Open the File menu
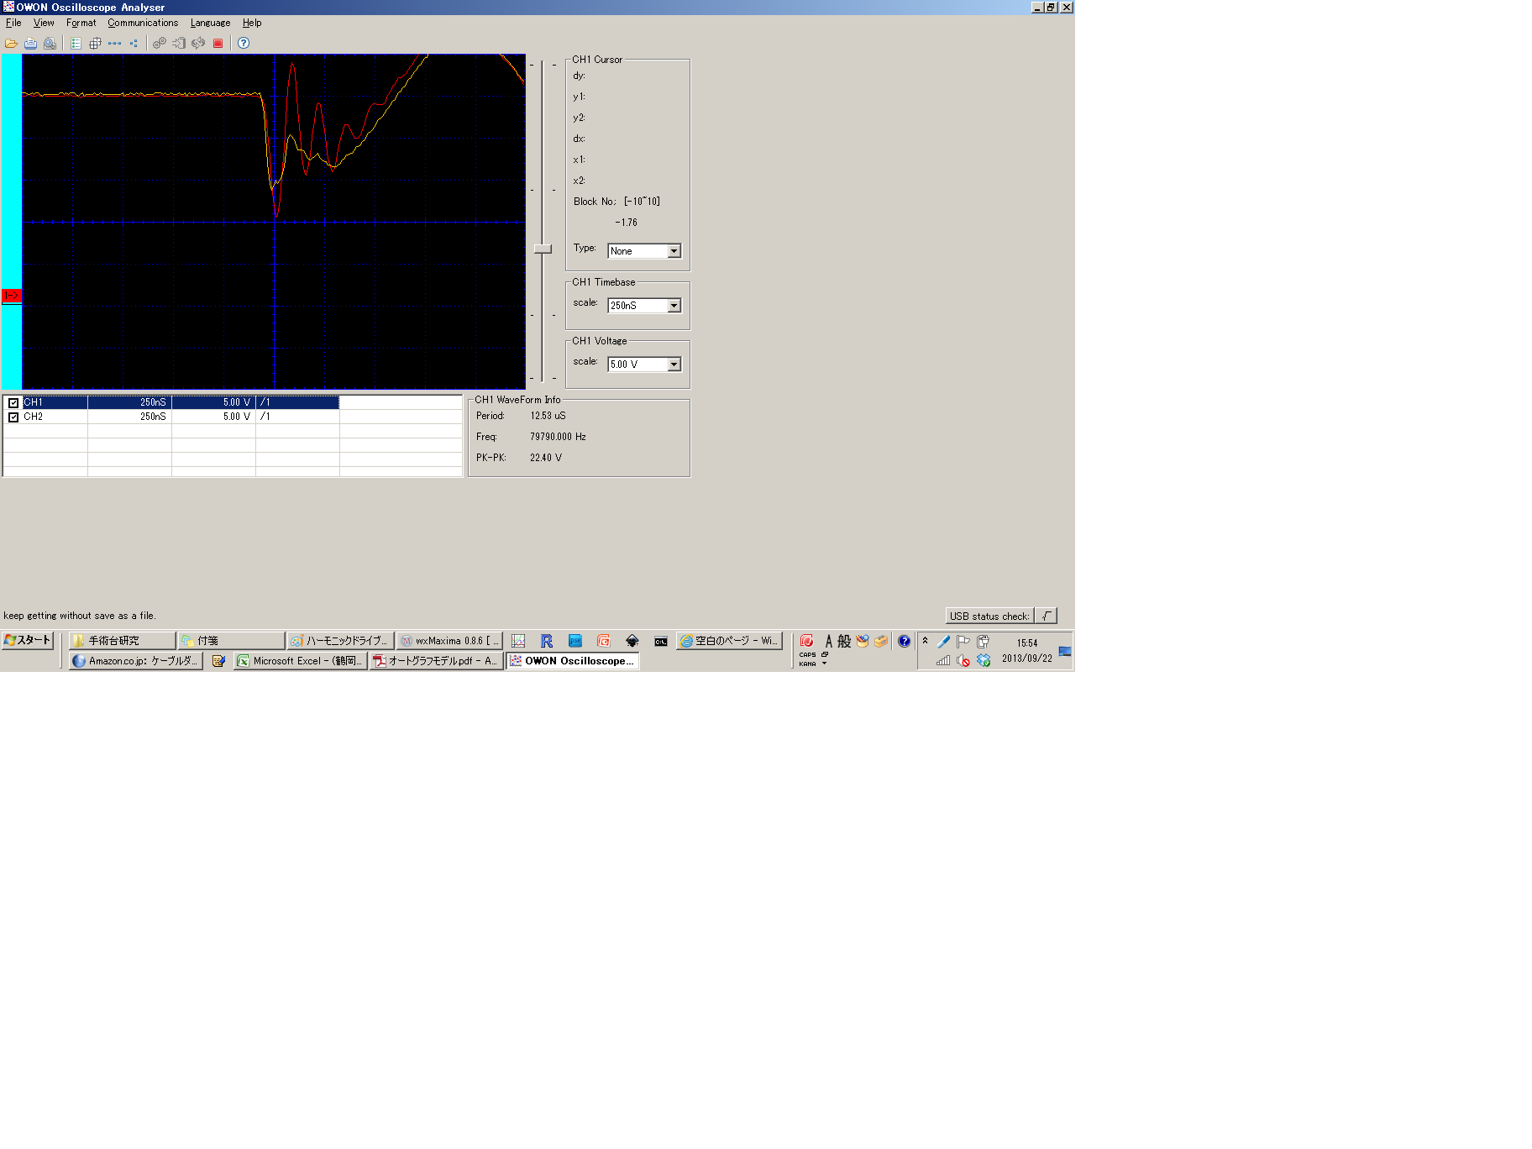The image size is (1532, 1149). (x=13, y=23)
